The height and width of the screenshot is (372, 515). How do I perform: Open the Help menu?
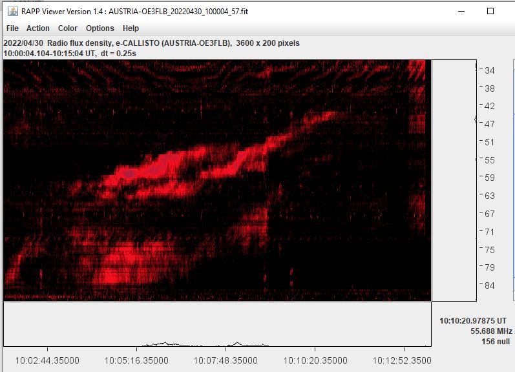pos(131,28)
